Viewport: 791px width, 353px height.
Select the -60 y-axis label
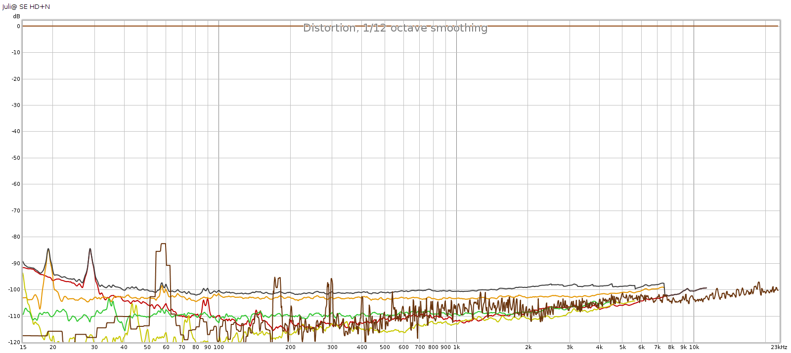[x=16, y=184]
